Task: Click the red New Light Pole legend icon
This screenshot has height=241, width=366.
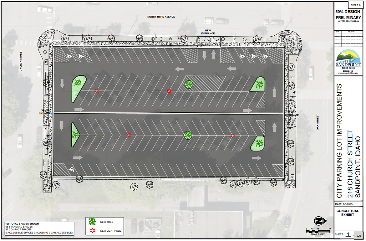Action: coord(92,231)
